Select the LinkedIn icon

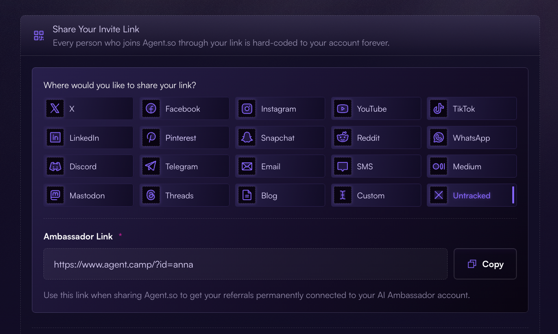(x=55, y=137)
